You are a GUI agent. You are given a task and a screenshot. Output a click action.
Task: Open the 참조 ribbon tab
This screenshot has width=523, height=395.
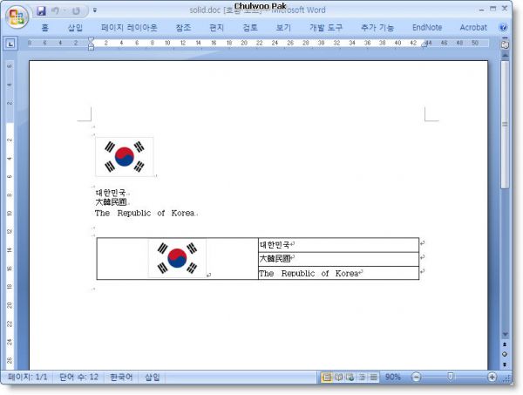click(183, 27)
